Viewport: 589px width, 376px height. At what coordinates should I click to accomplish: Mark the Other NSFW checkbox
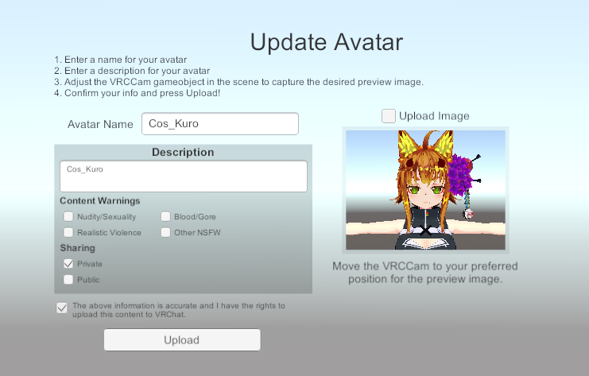pos(166,232)
